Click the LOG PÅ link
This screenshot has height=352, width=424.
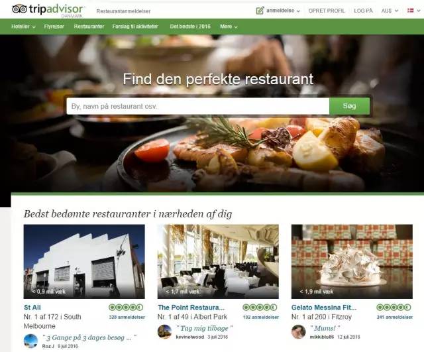tap(363, 11)
